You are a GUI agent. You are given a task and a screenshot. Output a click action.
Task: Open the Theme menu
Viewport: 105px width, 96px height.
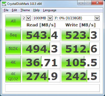pos(25,10)
